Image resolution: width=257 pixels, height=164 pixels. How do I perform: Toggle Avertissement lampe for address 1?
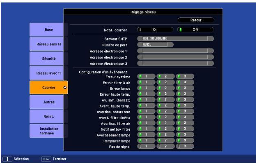(146, 135)
